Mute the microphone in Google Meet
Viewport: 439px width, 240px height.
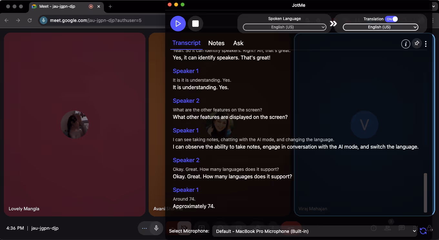click(156, 228)
